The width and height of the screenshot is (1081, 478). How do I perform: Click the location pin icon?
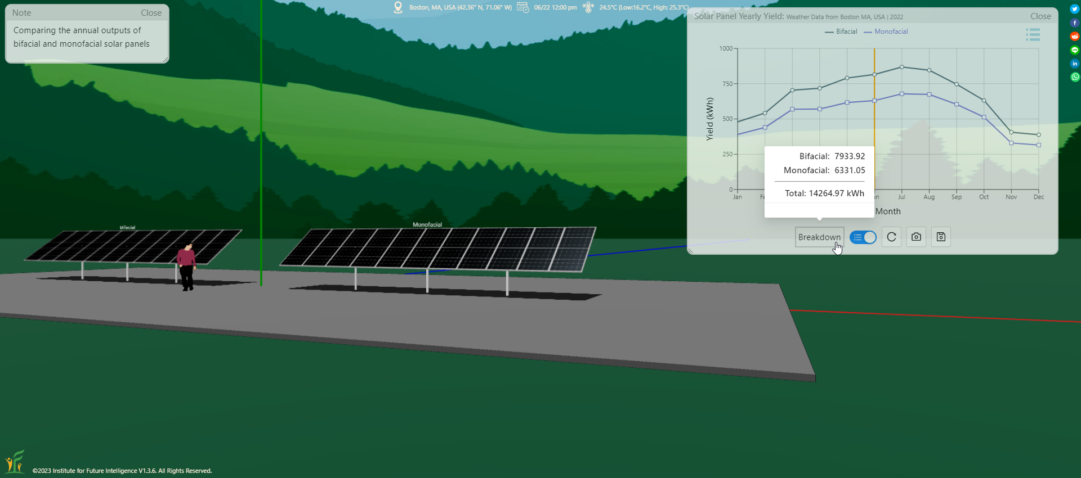(x=398, y=7)
